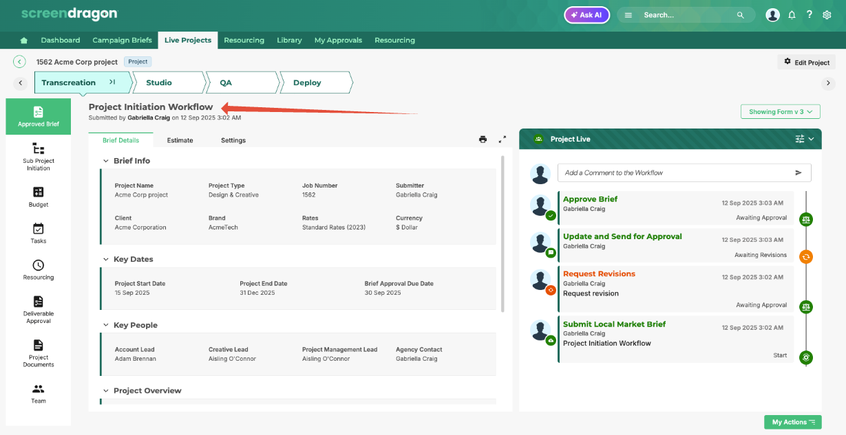Image resolution: width=846 pixels, height=435 pixels.
Task: Click the screendragon logo
Action: tap(69, 14)
